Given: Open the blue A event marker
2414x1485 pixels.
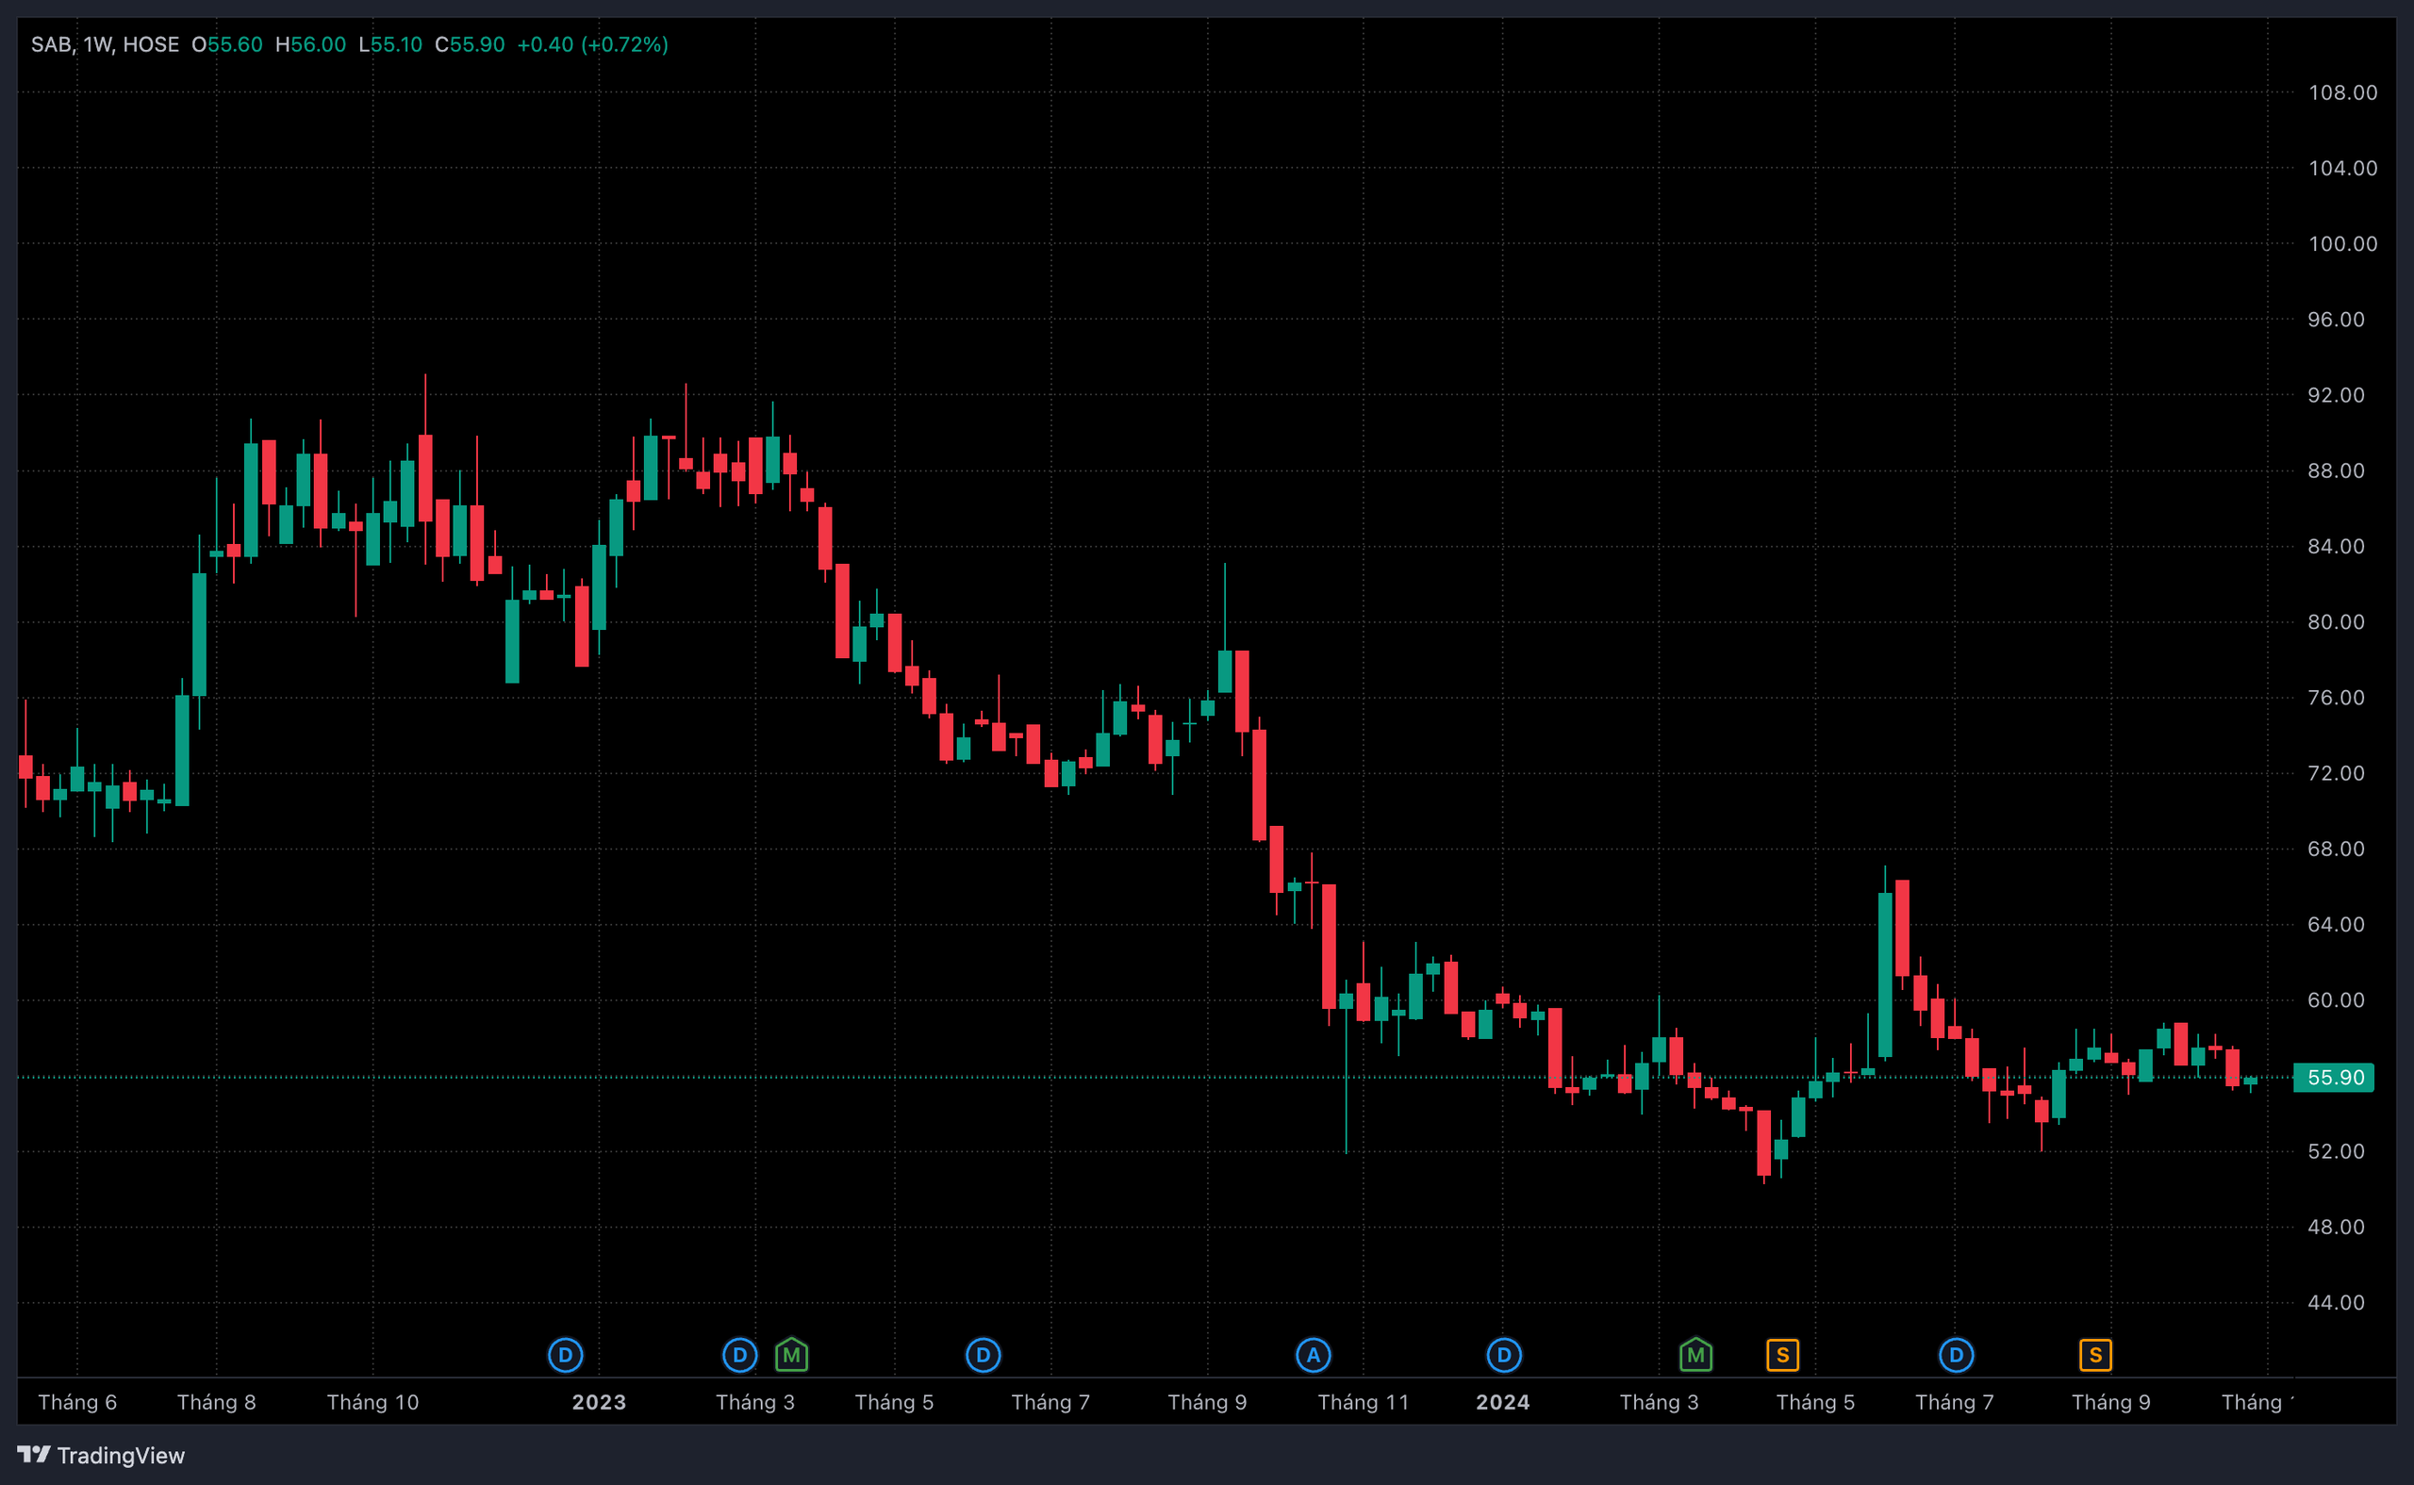Looking at the screenshot, I should (x=1313, y=1356).
